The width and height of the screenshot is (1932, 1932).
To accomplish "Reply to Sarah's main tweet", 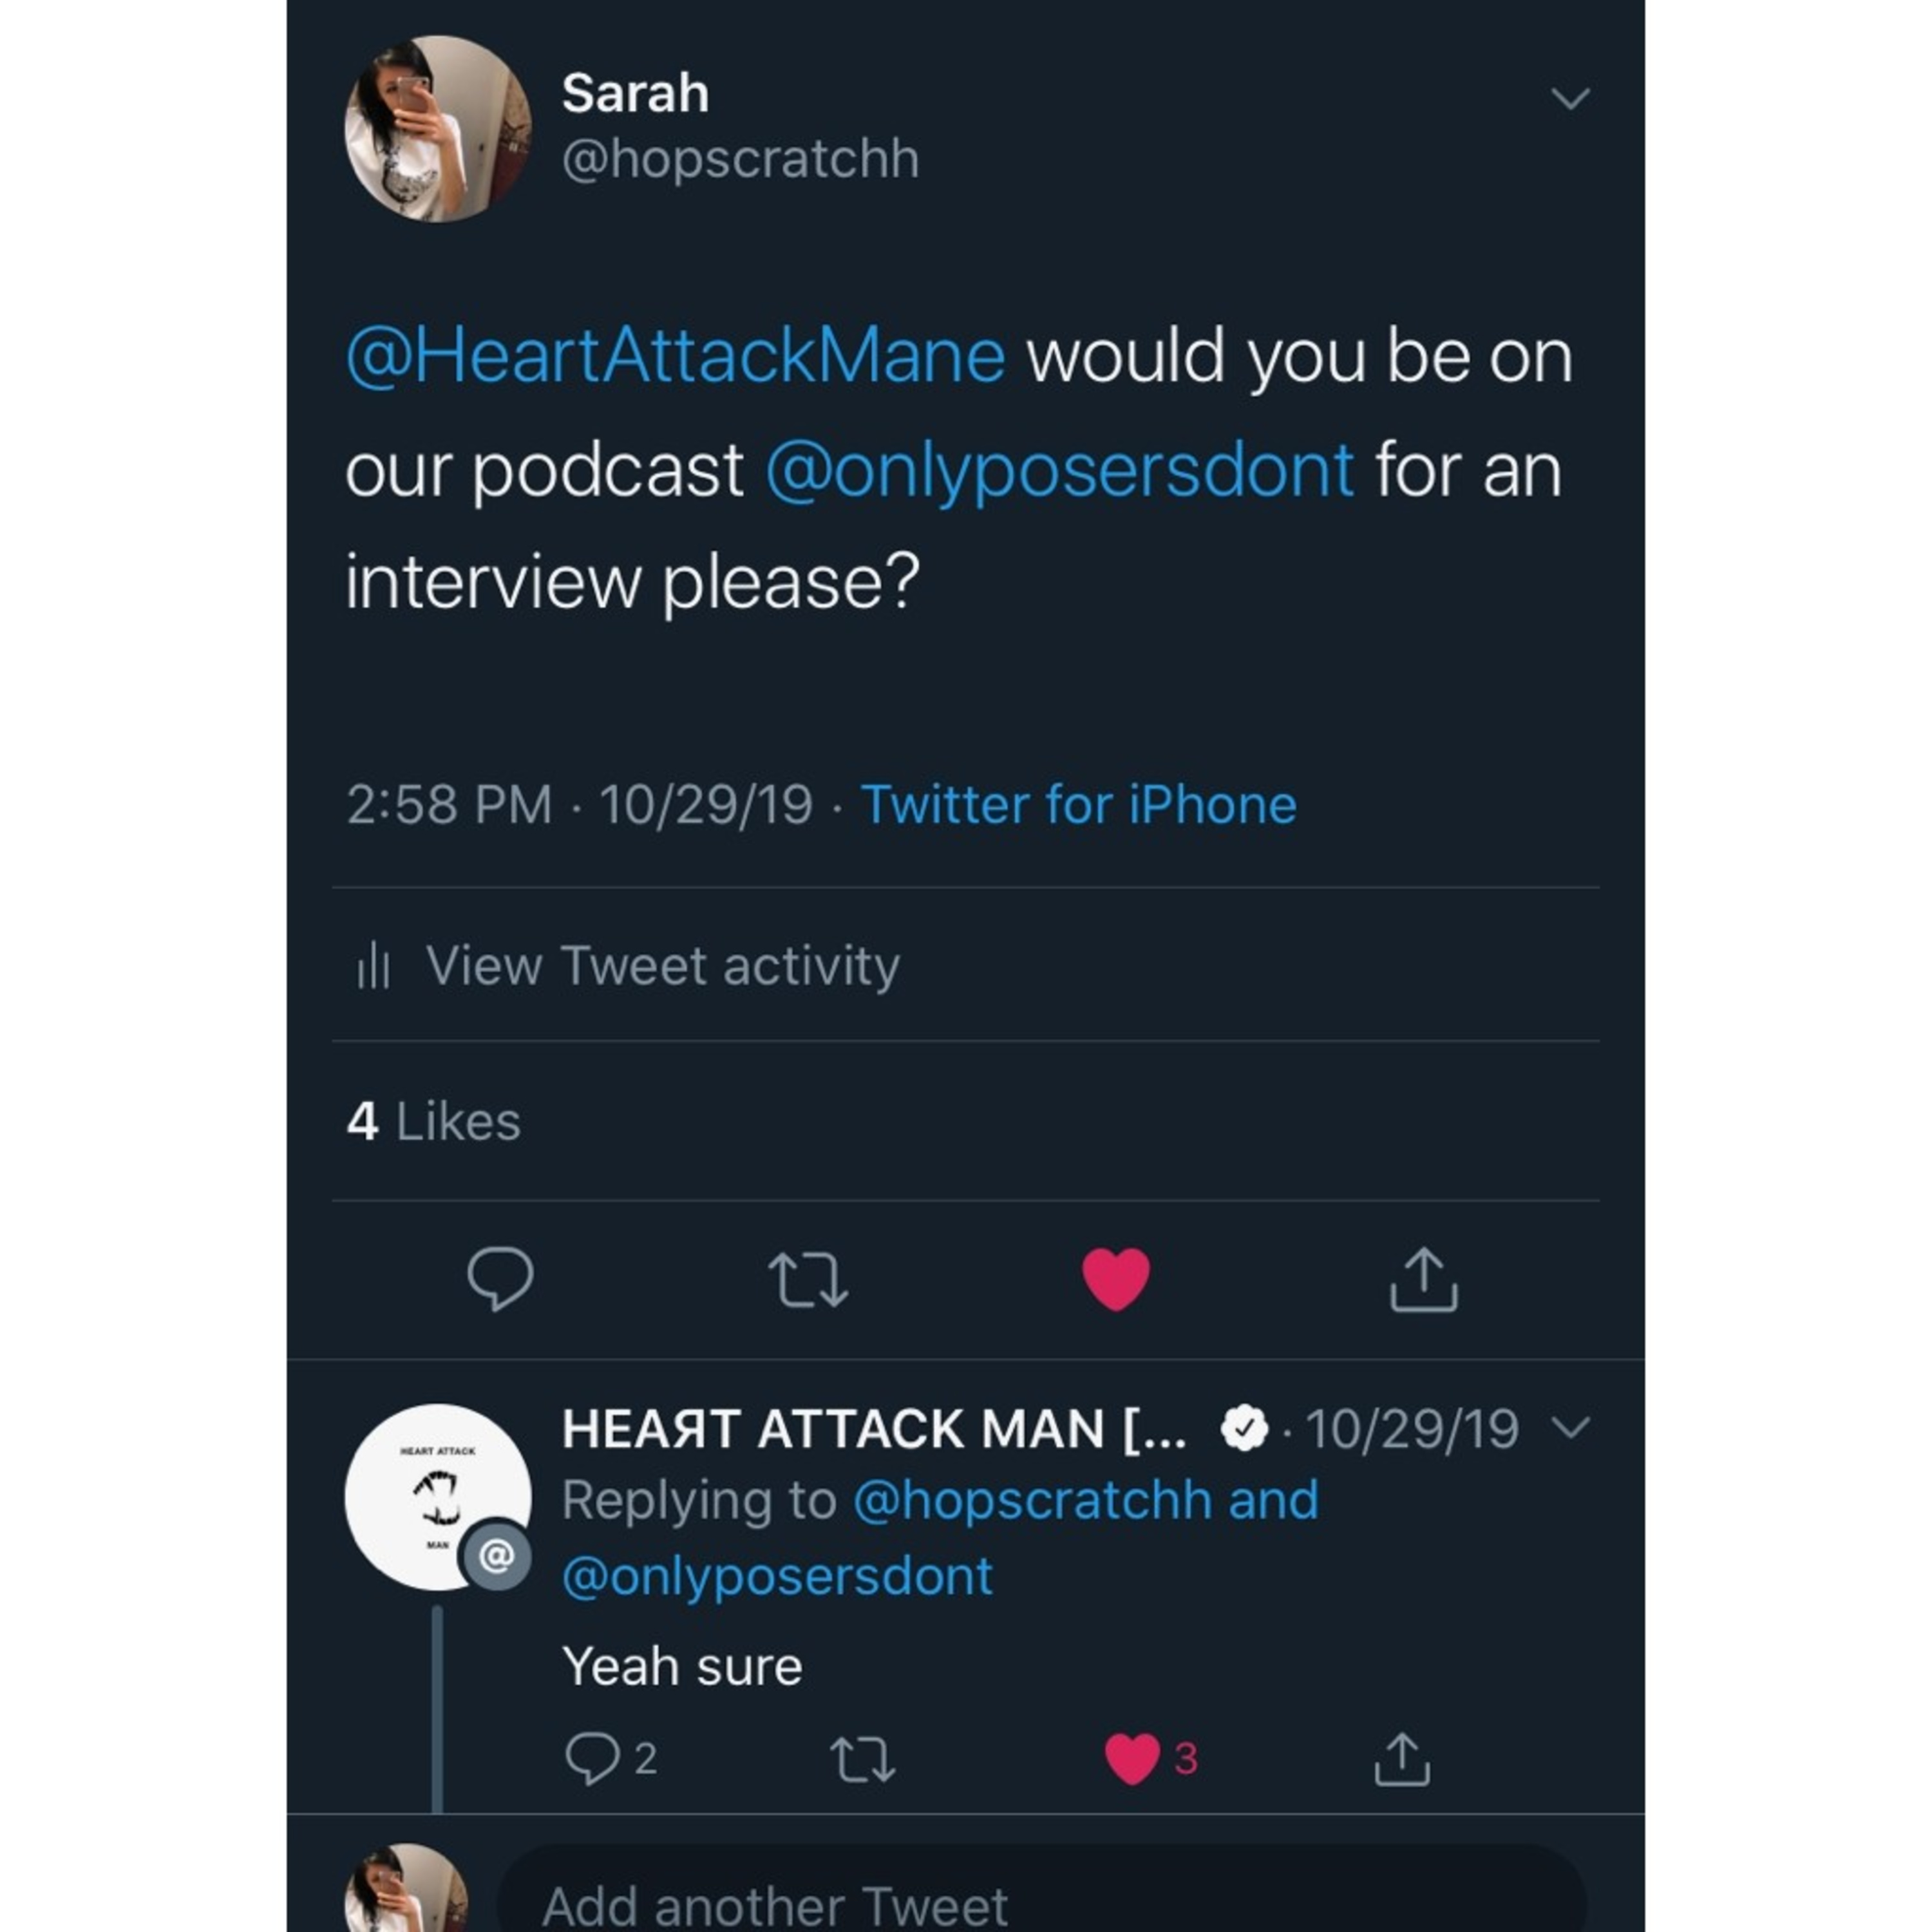I will pyautogui.click(x=500, y=1278).
